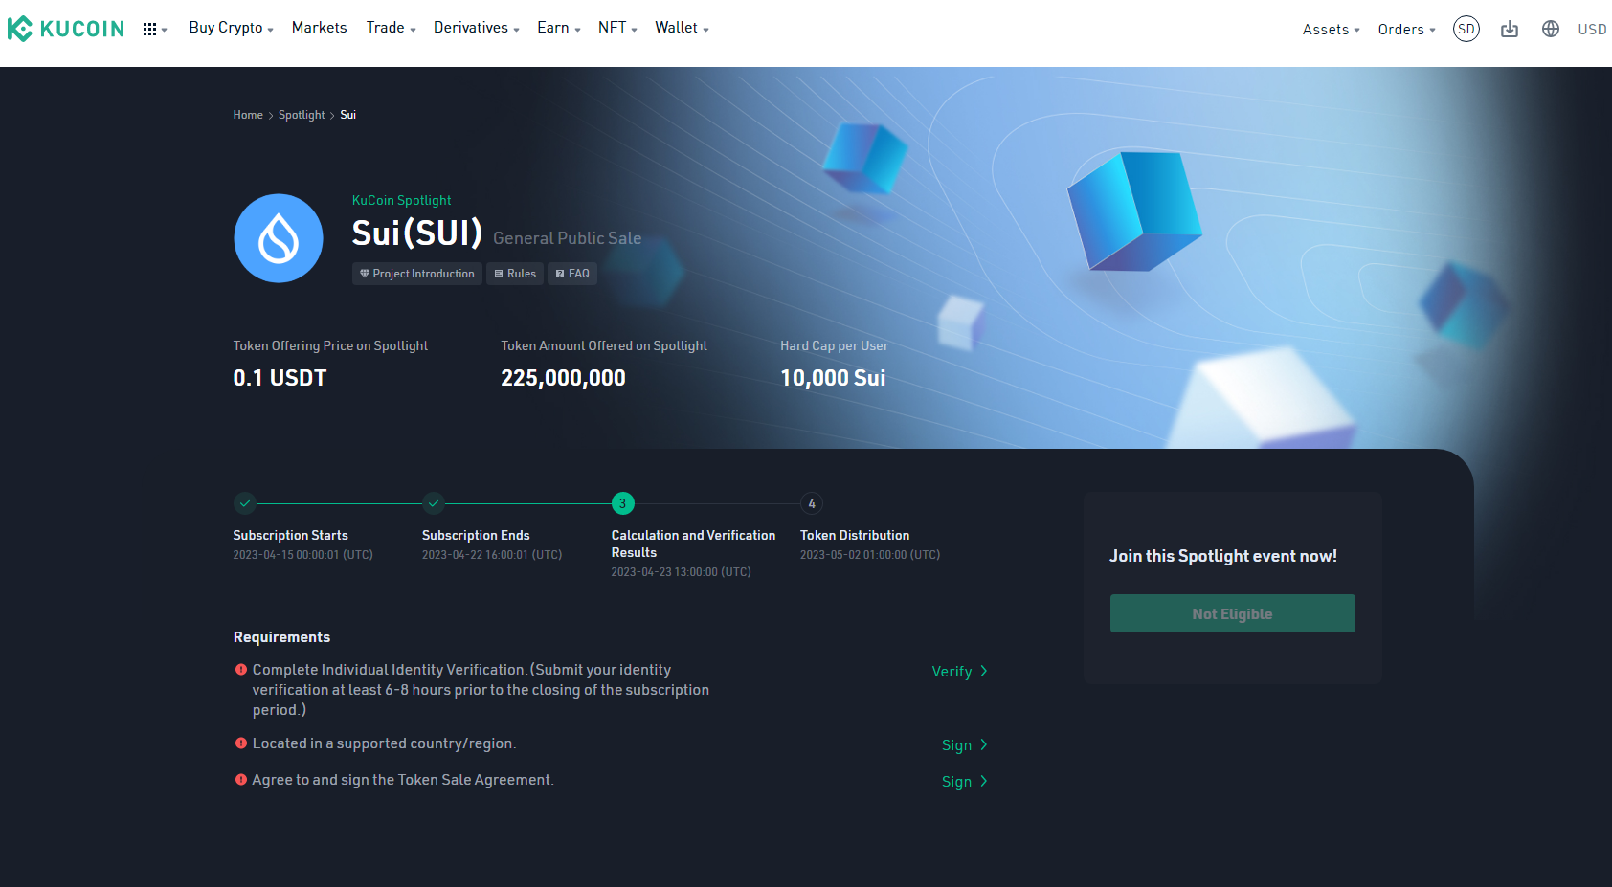Change the USD currency selector

click(x=1592, y=30)
